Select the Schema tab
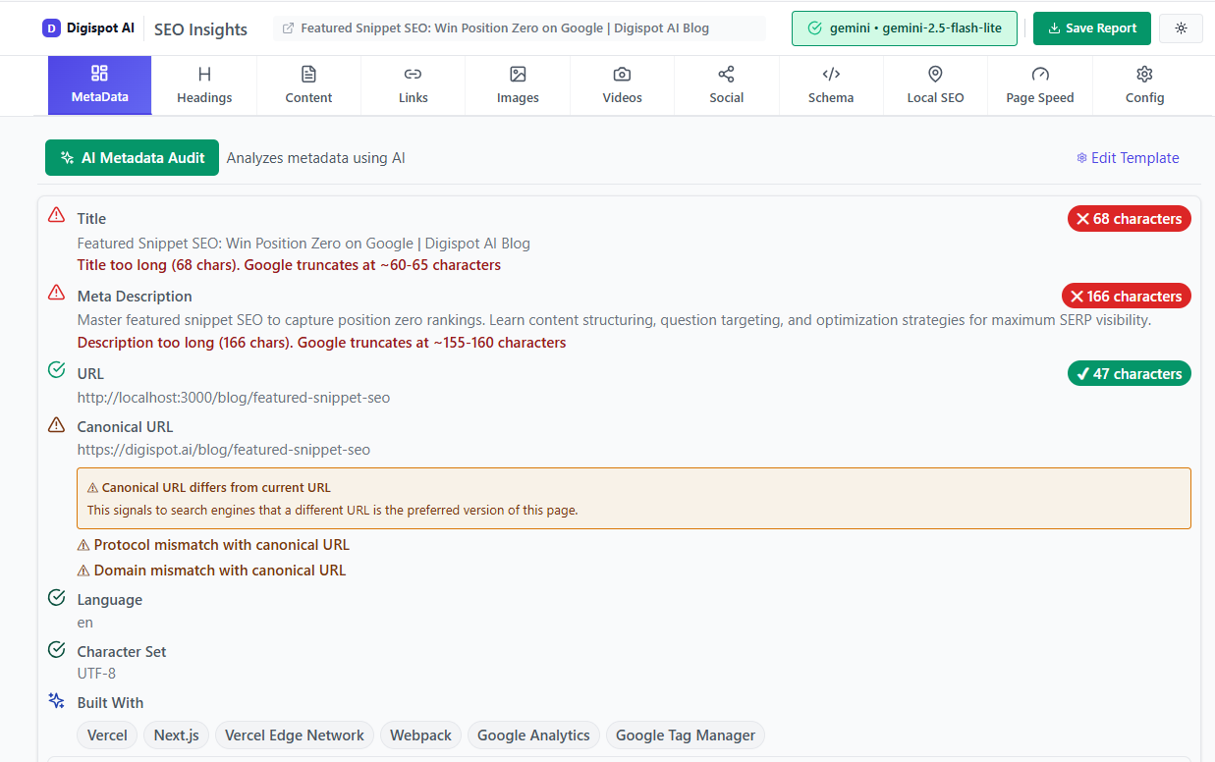Image resolution: width=1215 pixels, height=762 pixels. (x=831, y=84)
